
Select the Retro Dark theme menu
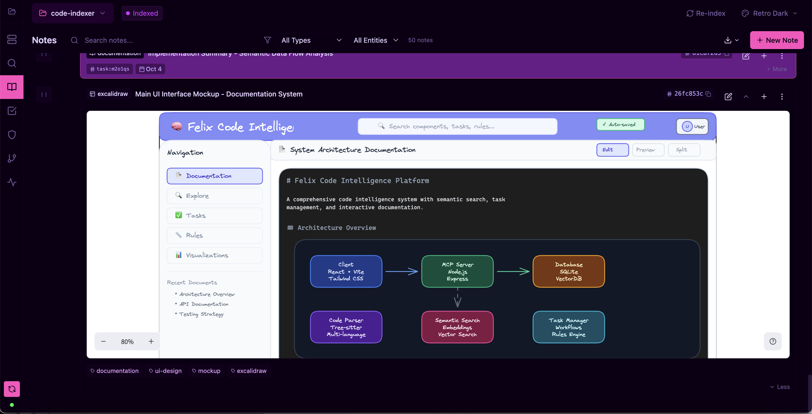point(769,13)
